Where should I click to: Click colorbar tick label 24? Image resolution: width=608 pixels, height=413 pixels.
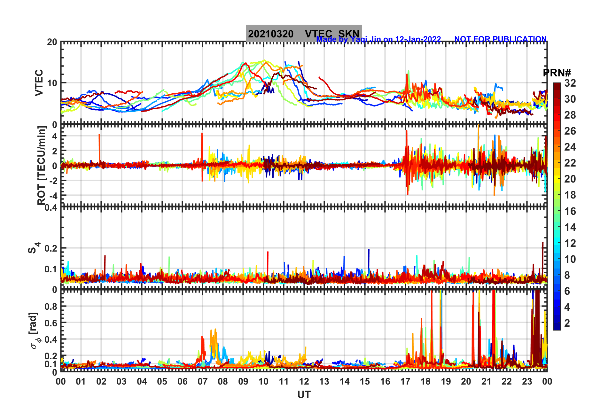click(x=570, y=147)
